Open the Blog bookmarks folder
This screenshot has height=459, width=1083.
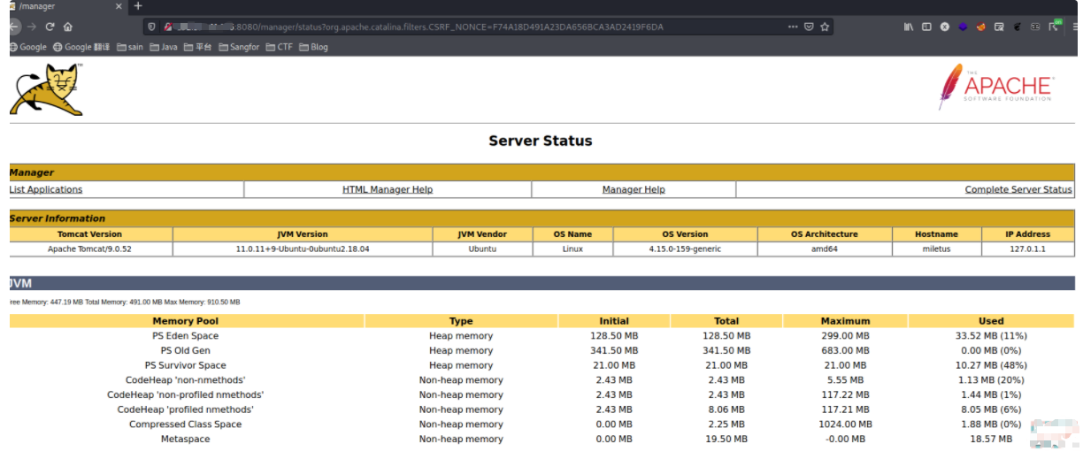point(313,47)
